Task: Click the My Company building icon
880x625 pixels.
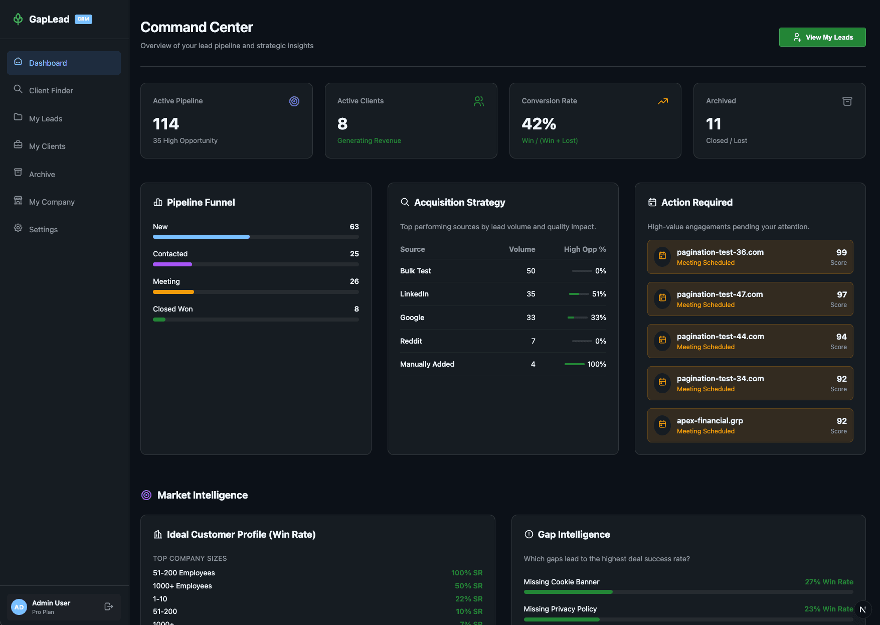Action: (x=18, y=202)
